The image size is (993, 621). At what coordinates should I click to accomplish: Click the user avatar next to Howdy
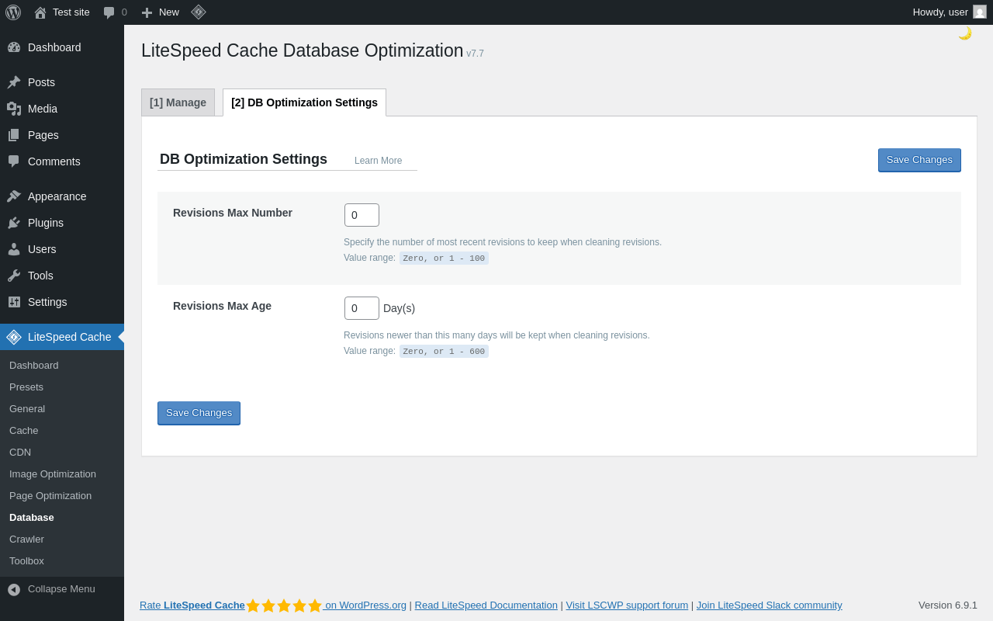coord(980,12)
